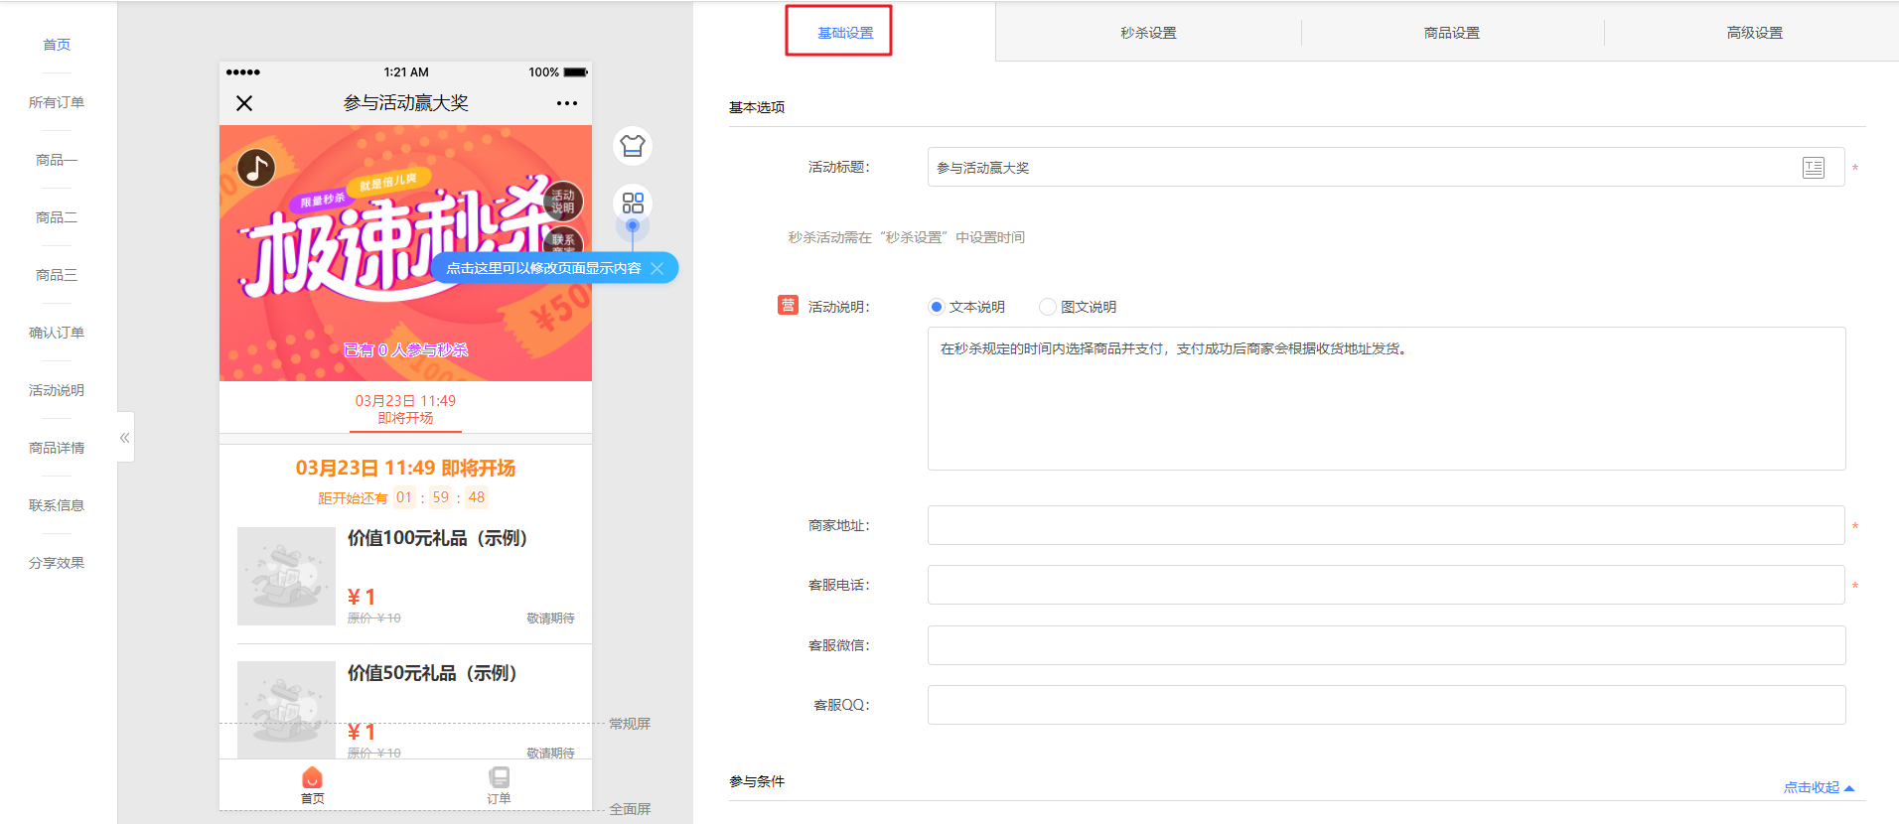1899x824 pixels.
Task: Open the three-dots menu in phone header
Action: point(567,103)
